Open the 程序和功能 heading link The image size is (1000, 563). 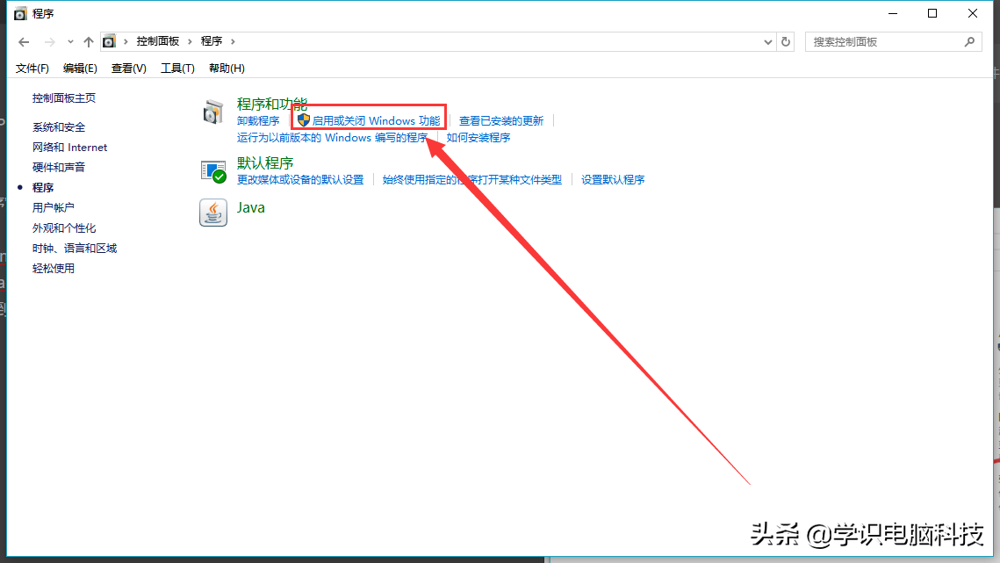[x=271, y=104]
